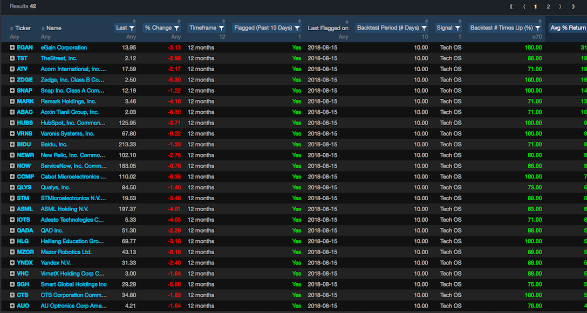
Task: Open the MZOR ticker link
Action: tap(25, 252)
